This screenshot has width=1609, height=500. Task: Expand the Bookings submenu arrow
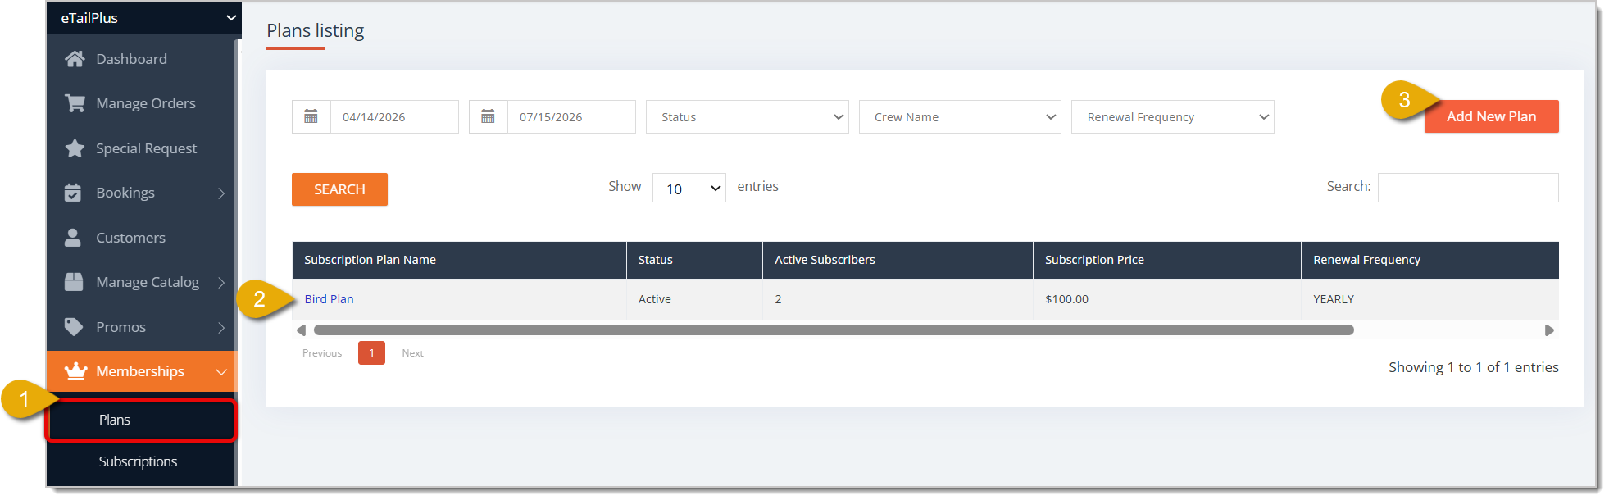pyautogui.click(x=221, y=193)
